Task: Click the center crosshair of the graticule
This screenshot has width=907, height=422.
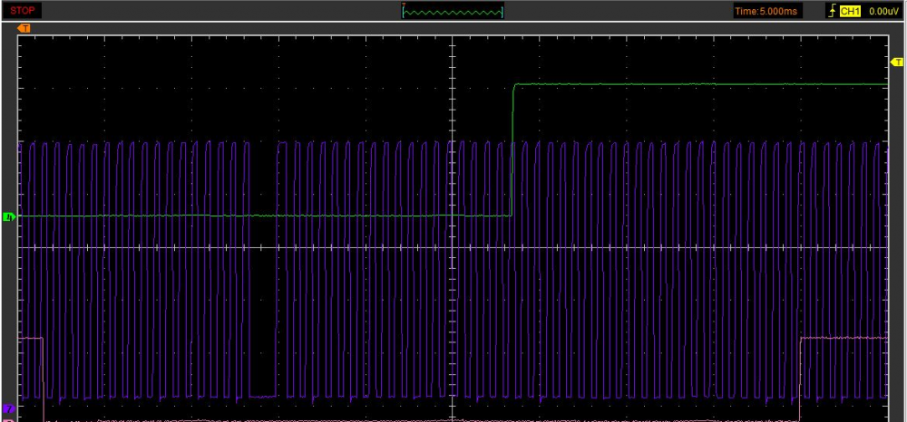Action: pos(452,247)
